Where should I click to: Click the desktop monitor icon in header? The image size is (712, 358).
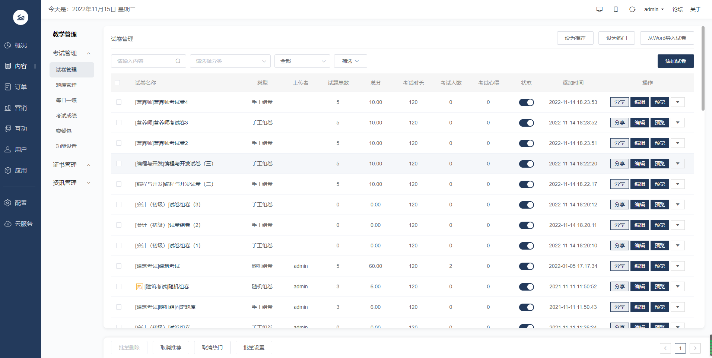click(x=599, y=9)
